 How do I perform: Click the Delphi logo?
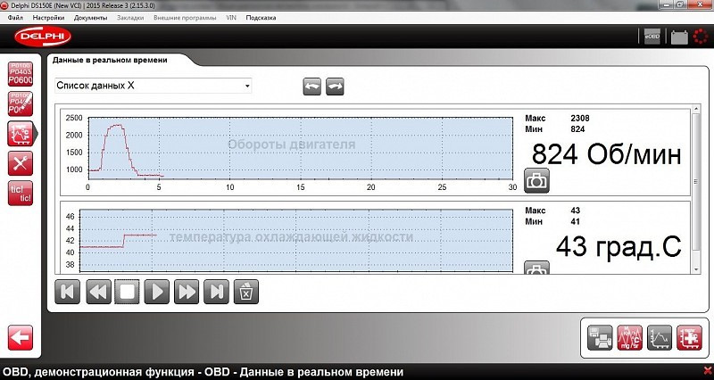[43, 37]
